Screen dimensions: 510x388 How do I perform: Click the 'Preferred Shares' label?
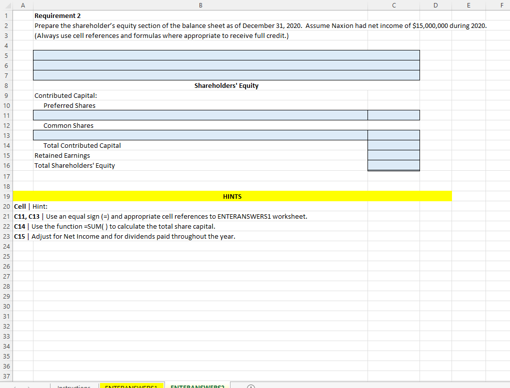click(69, 105)
